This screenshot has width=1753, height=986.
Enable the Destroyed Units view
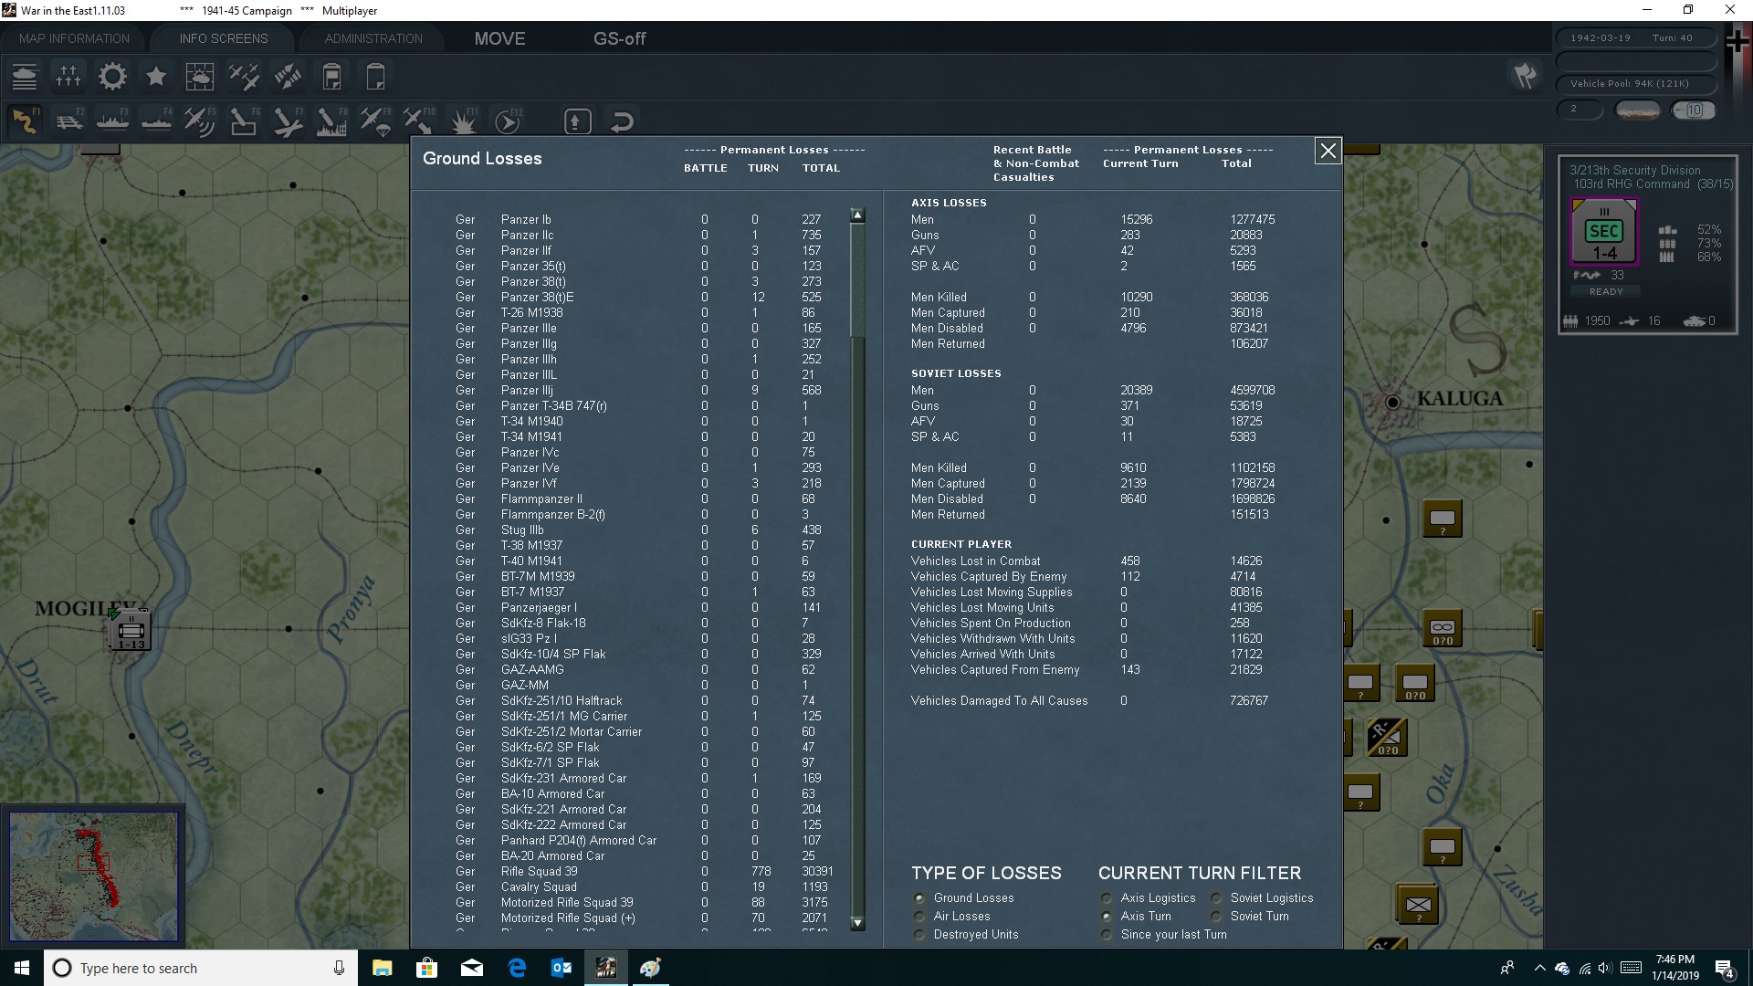pos(920,935)
